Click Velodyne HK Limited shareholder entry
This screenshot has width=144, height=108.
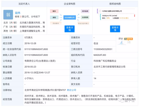109,16
